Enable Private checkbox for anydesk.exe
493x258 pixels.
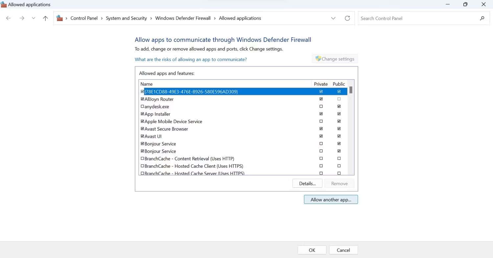coord(321,106)
